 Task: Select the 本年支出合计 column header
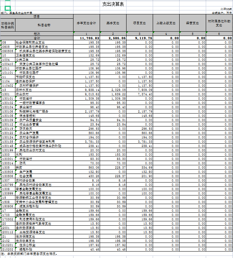pos(86,23)
